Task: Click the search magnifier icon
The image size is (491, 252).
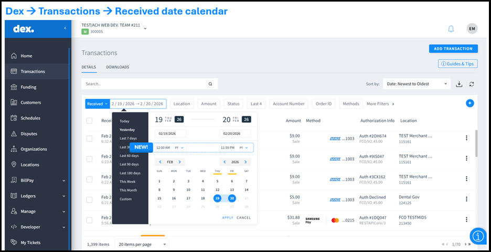Action: click(210, 83)
